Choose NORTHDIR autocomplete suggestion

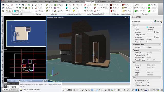pos(13,84)
